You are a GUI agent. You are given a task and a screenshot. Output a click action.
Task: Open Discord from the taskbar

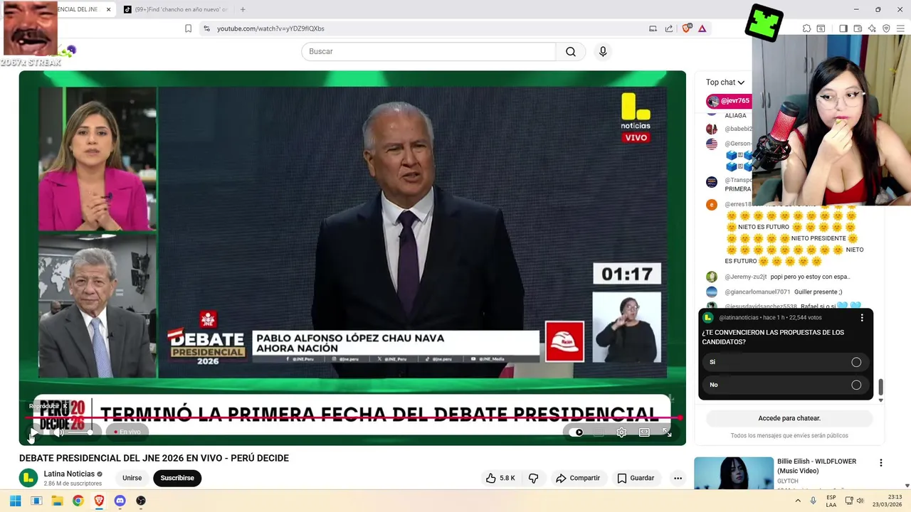pos(120,501)
